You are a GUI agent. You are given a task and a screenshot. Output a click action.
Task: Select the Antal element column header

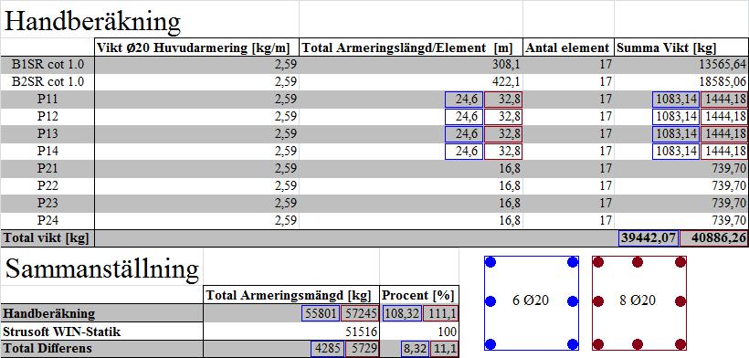[x=567, y=47]
